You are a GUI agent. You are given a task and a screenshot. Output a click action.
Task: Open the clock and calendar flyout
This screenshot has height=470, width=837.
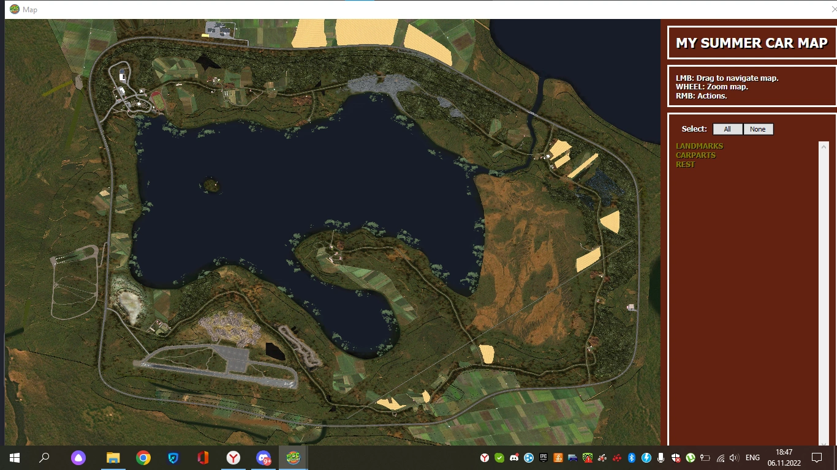click(x=784, y=458)
